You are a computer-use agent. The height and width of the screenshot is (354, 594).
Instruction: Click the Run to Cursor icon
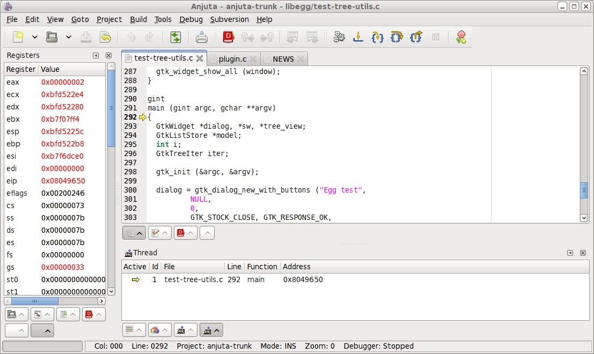pos(358,37)
